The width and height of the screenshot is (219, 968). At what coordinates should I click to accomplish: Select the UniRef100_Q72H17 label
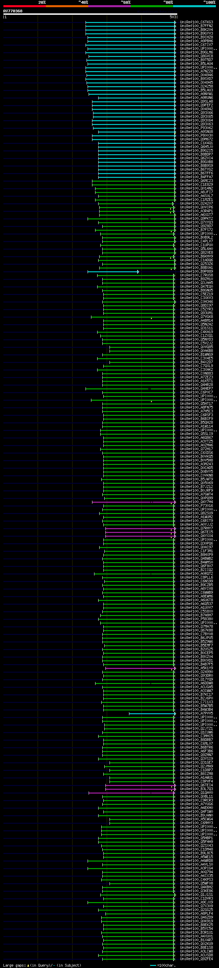coord(196,449)
